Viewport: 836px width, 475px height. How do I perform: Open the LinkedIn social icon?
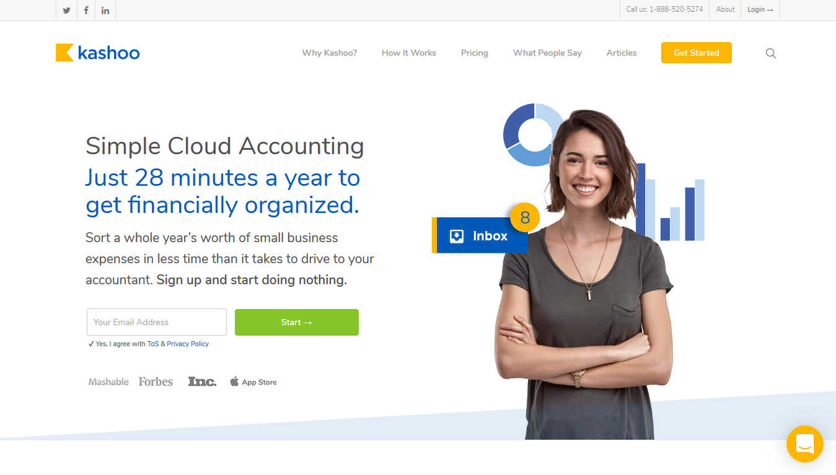pyautogui.click(x=105, y=10)
